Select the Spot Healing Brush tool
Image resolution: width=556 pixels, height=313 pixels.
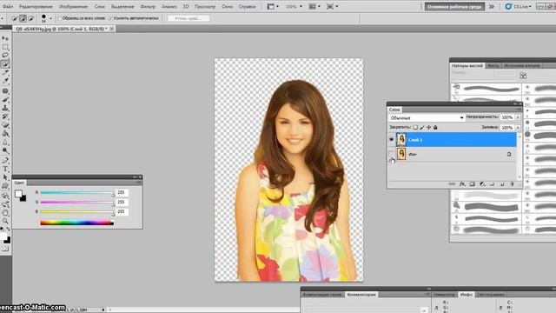(5, 90)
